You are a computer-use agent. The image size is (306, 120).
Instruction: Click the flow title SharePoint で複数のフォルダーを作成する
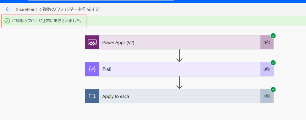point(58,9)
